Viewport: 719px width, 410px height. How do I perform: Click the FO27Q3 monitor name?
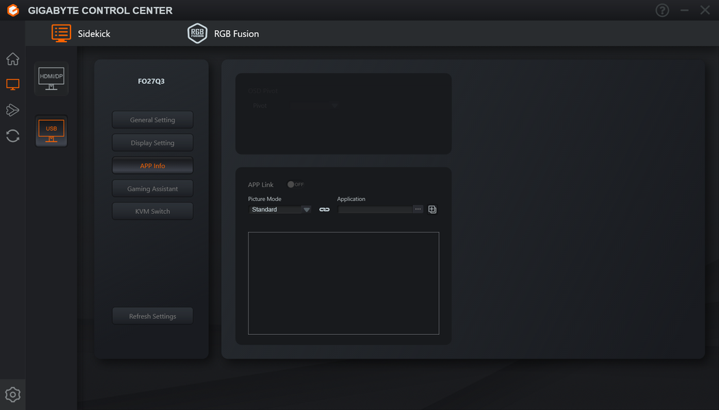[x=151, y=81]
